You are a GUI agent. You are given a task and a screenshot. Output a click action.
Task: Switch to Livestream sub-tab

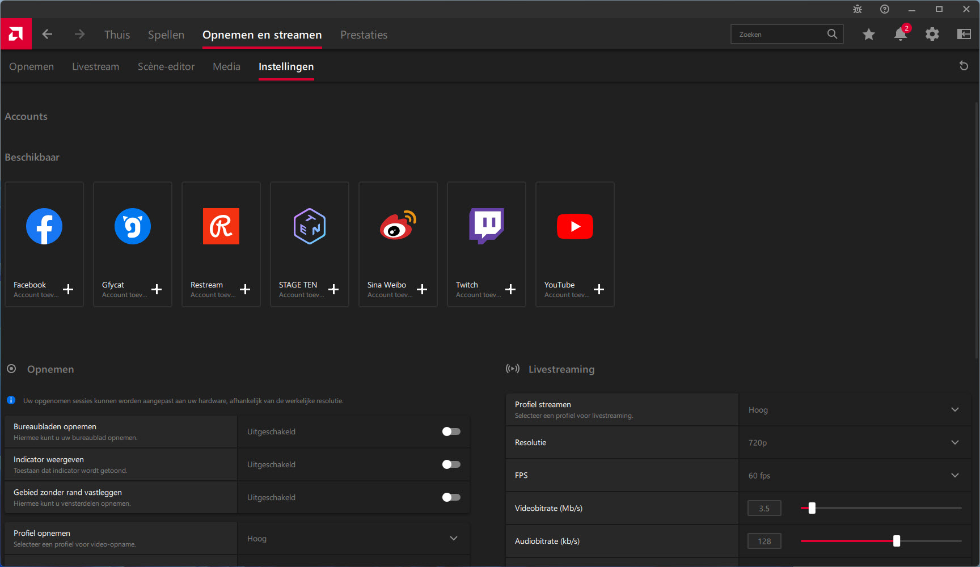(x=96, y=66)
